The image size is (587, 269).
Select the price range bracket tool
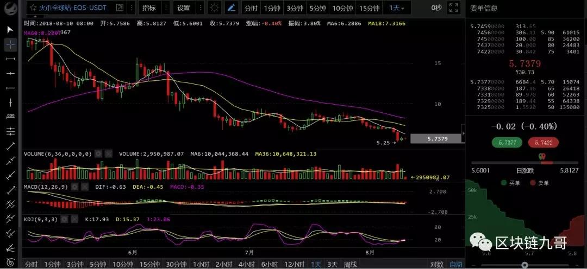10,116
